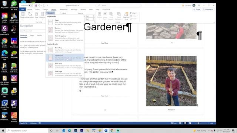
Task: Open Google Chrome desktop shortcut
Action: point(4,43)
